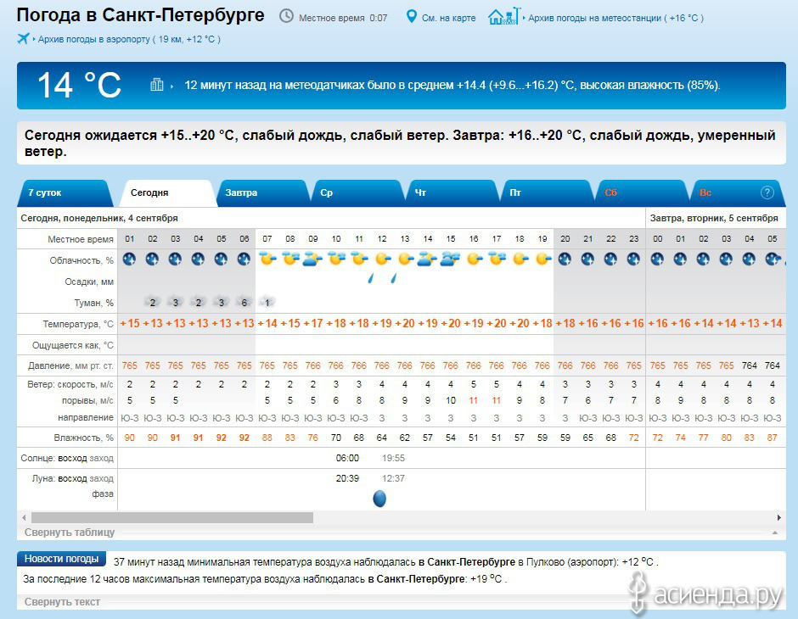Select the Сегодня tab
Image resolution: width=798 pixels, height=619 pixels.
[x=167, y=193]
